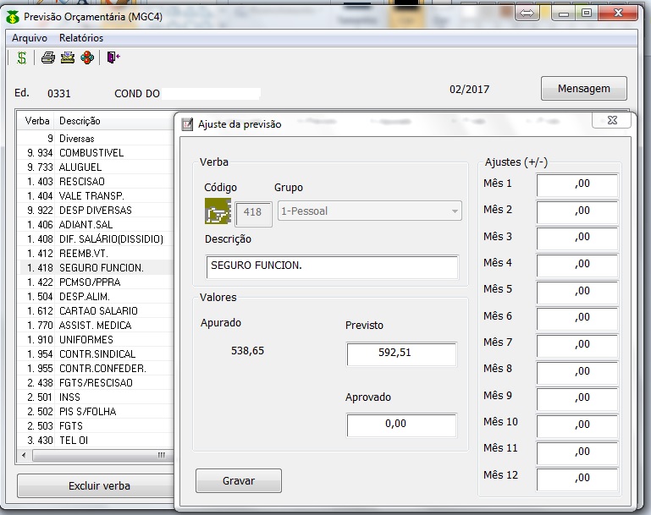This screenshot has height=515, width=651.
Task: Select the ALUGUEL row in the list
Action: point(80,167)
